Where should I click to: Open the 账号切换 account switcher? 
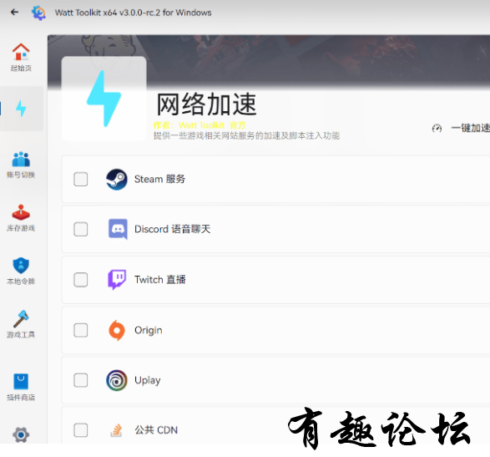21,165
